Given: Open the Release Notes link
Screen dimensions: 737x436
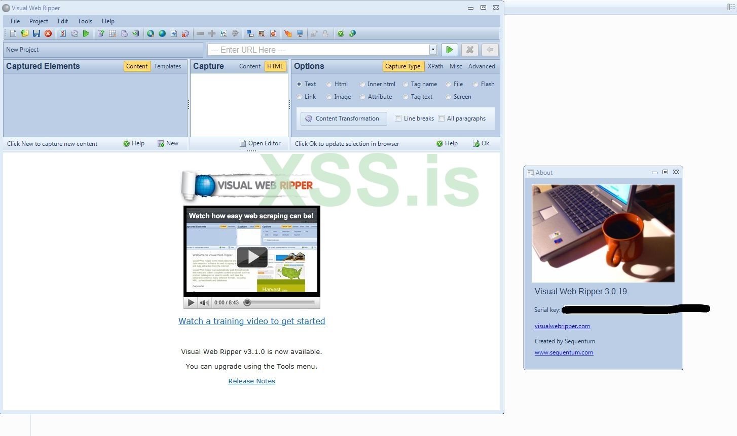Looking at the screenshot, I should tap(251, 381).
